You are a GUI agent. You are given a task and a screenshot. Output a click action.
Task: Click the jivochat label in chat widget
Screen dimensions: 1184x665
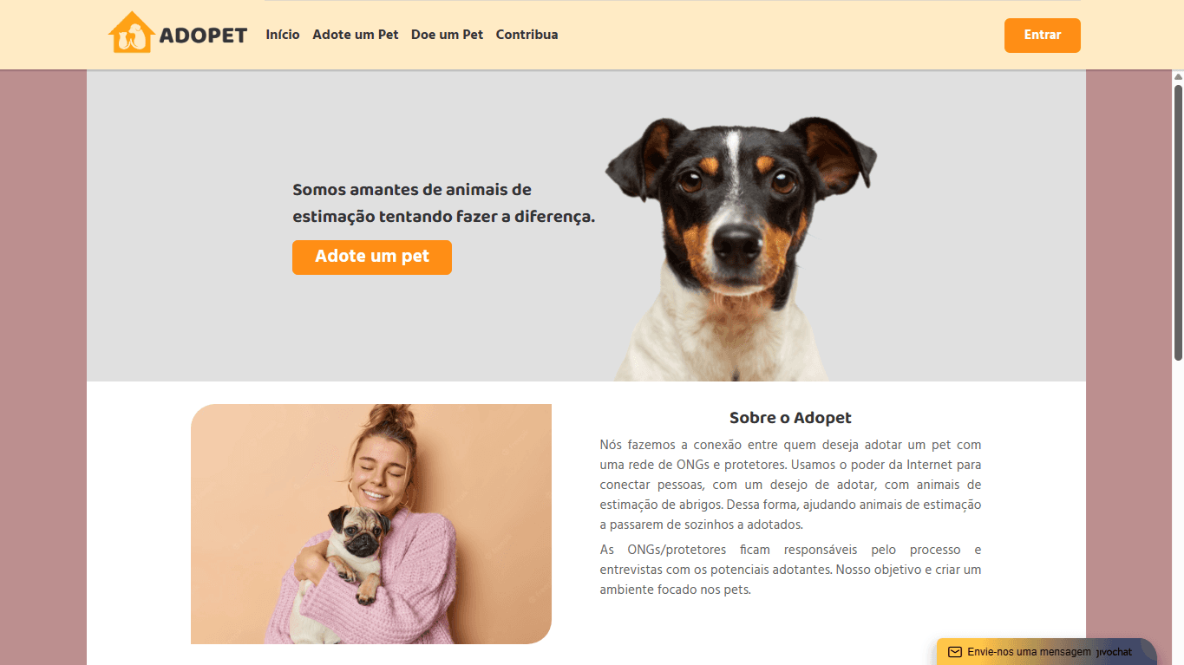tap(1115, 652)
